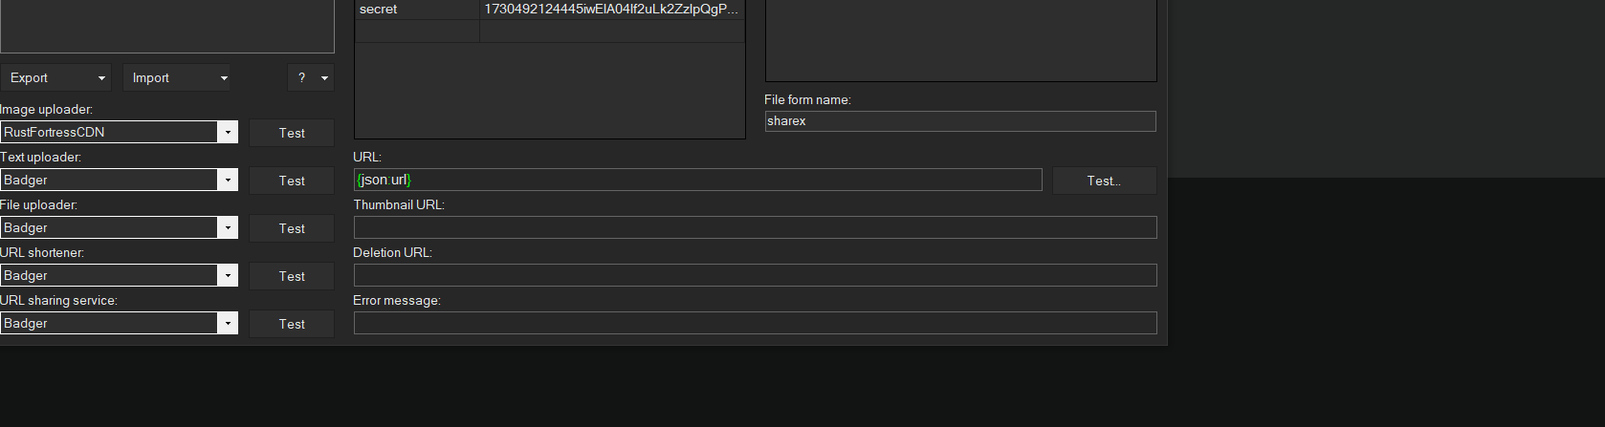The width and height of the screenshot is (1605, 427).
Task: Test the File uploader
Action: 292,229
